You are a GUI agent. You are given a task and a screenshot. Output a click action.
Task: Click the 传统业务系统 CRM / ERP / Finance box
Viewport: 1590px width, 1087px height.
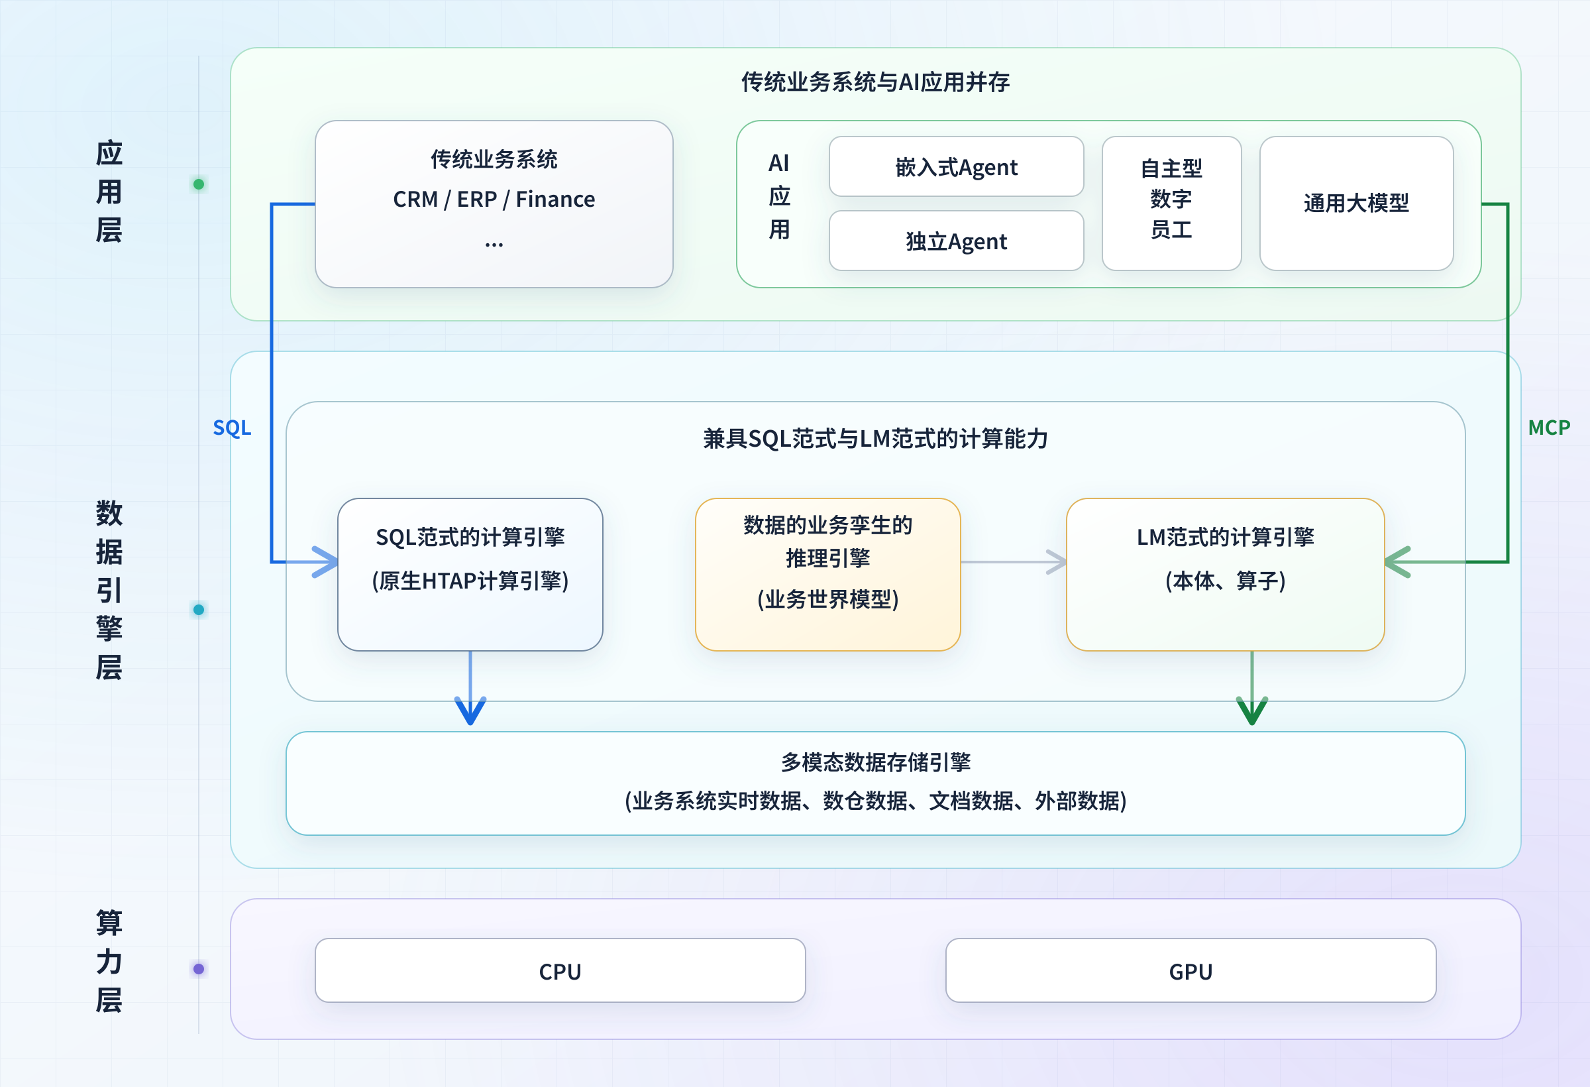tap(494, 204)
